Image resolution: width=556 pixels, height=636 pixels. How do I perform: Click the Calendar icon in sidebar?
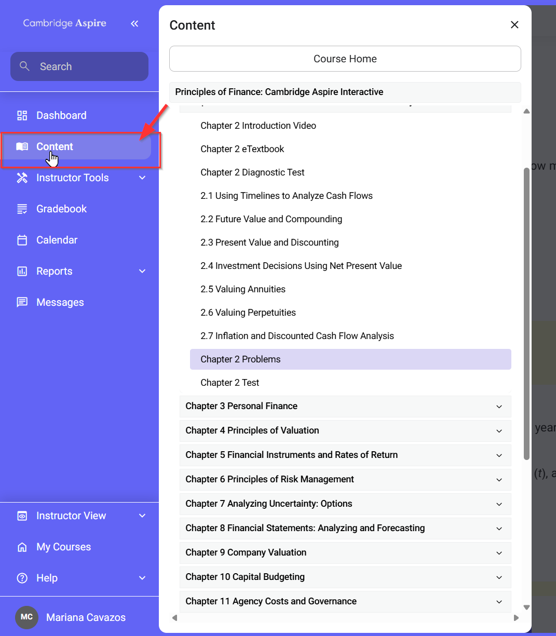[x=22, y=240]
